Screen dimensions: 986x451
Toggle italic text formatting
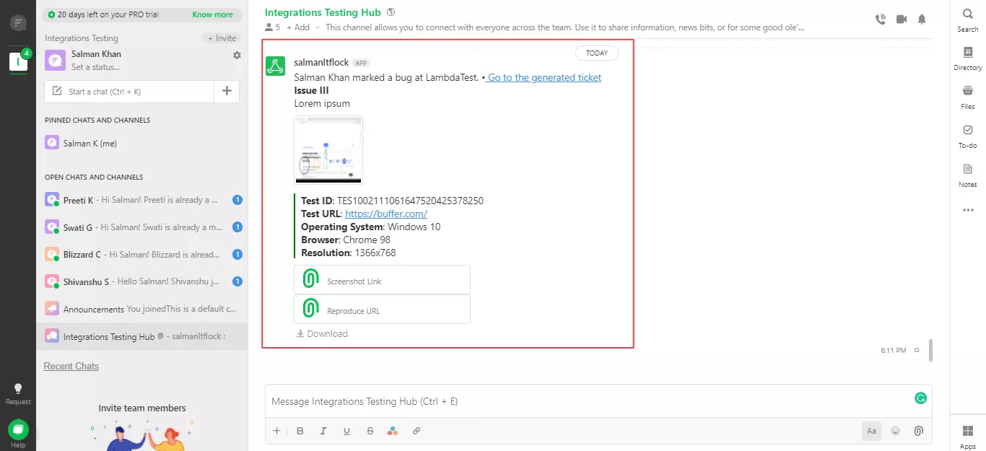[323, 431]
